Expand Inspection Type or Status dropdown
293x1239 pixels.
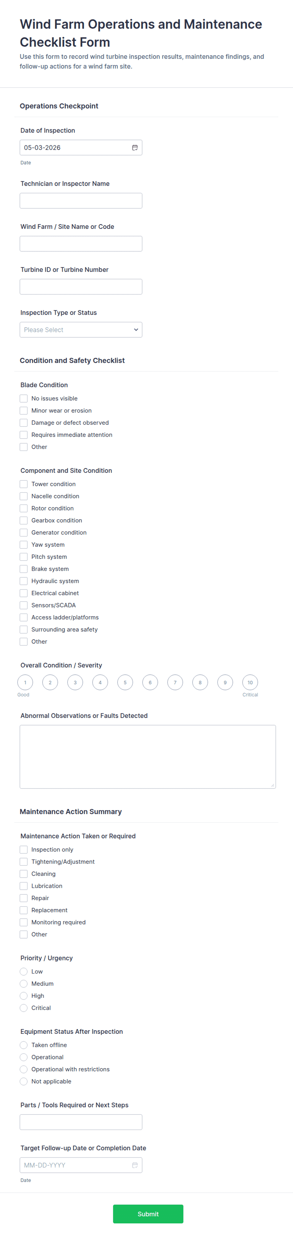pyautogui.click(x=81, y=329)
